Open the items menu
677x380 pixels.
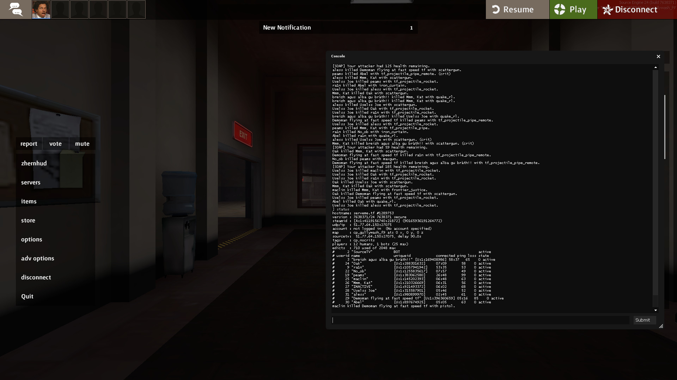[x=29, y=201]
